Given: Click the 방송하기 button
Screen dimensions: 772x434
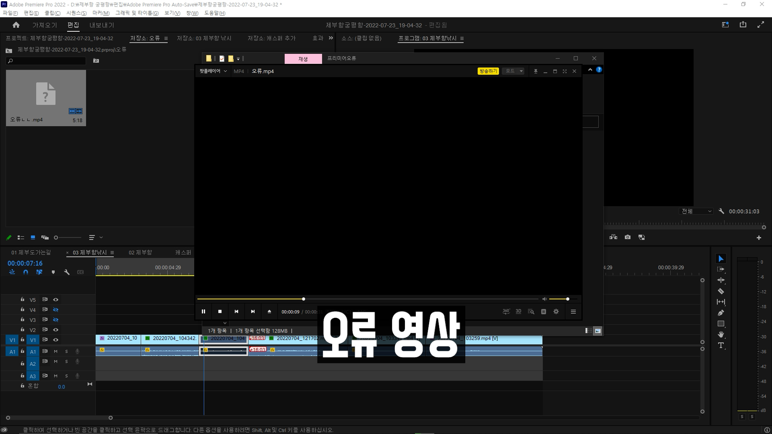Looking at the screenshot, I should pos(488,71).
